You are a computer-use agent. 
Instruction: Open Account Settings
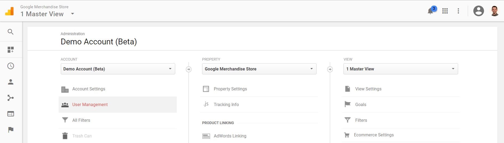(x=89, y=89)
